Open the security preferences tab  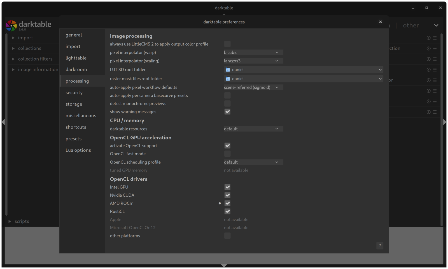pyautogui.click(x=82, y=92)
